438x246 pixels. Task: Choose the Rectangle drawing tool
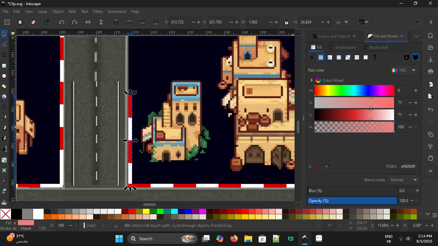coord(4,66)
